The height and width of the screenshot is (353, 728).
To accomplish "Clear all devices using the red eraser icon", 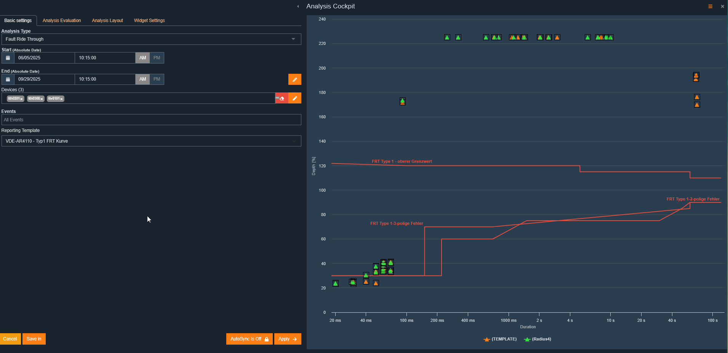I will click(x=281, y=98).
